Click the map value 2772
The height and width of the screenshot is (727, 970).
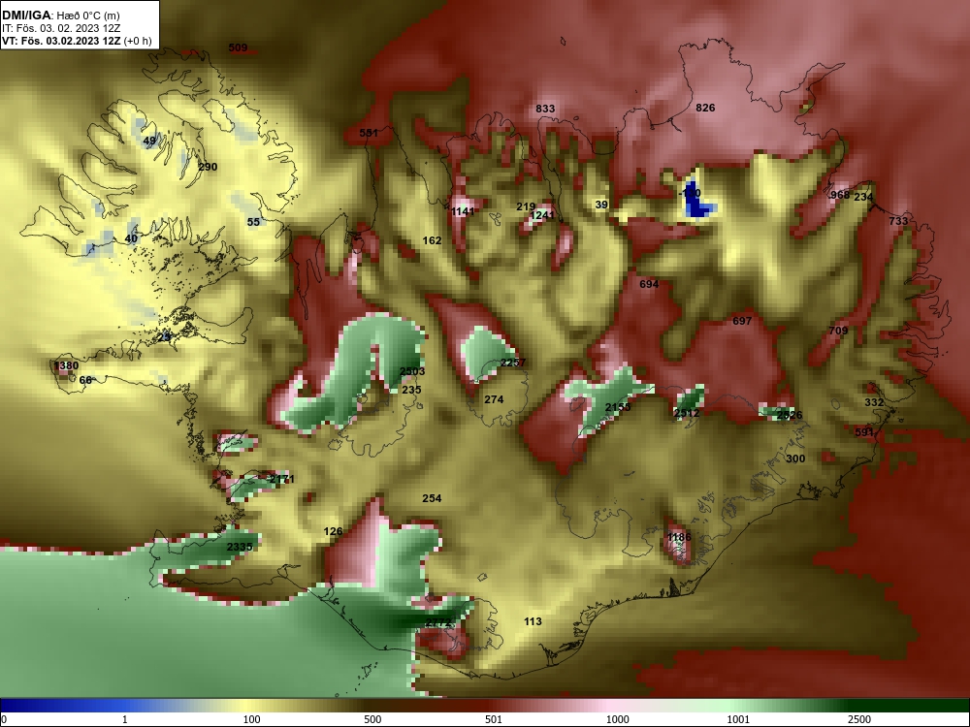point(438,623)
